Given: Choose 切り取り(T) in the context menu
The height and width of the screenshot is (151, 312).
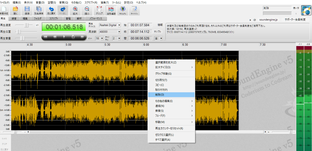Looking at the screenshot, I should click(171, 80).
